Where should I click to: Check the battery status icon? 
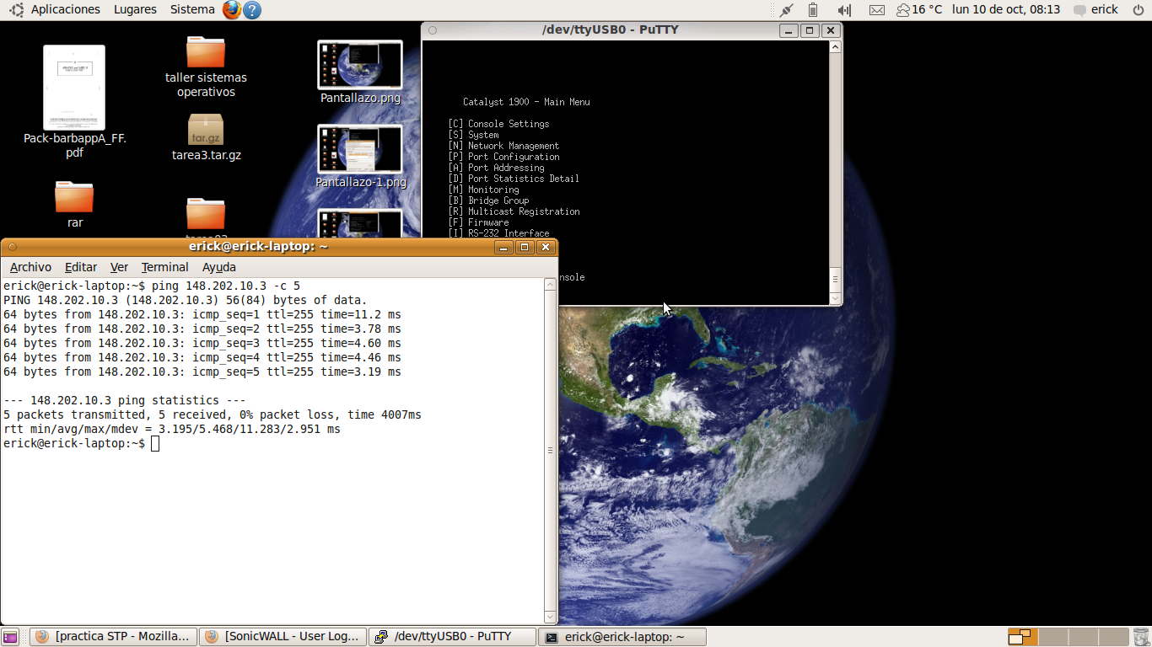click(813, 10)
